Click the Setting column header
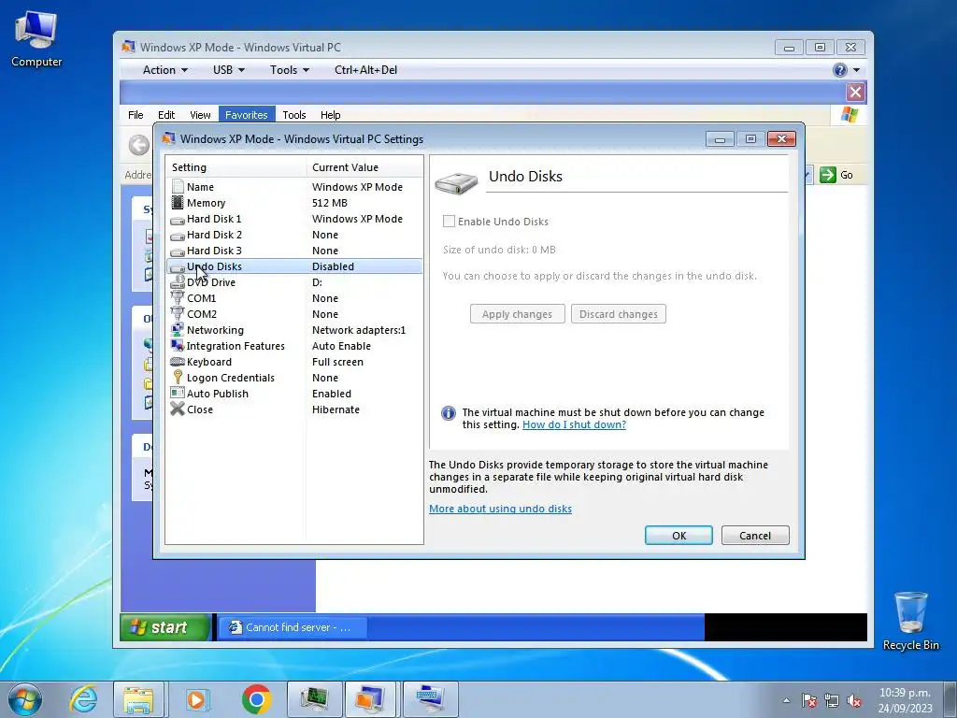Image resolution: width=957 pixels, height=718 pixels. pos(236,167)
